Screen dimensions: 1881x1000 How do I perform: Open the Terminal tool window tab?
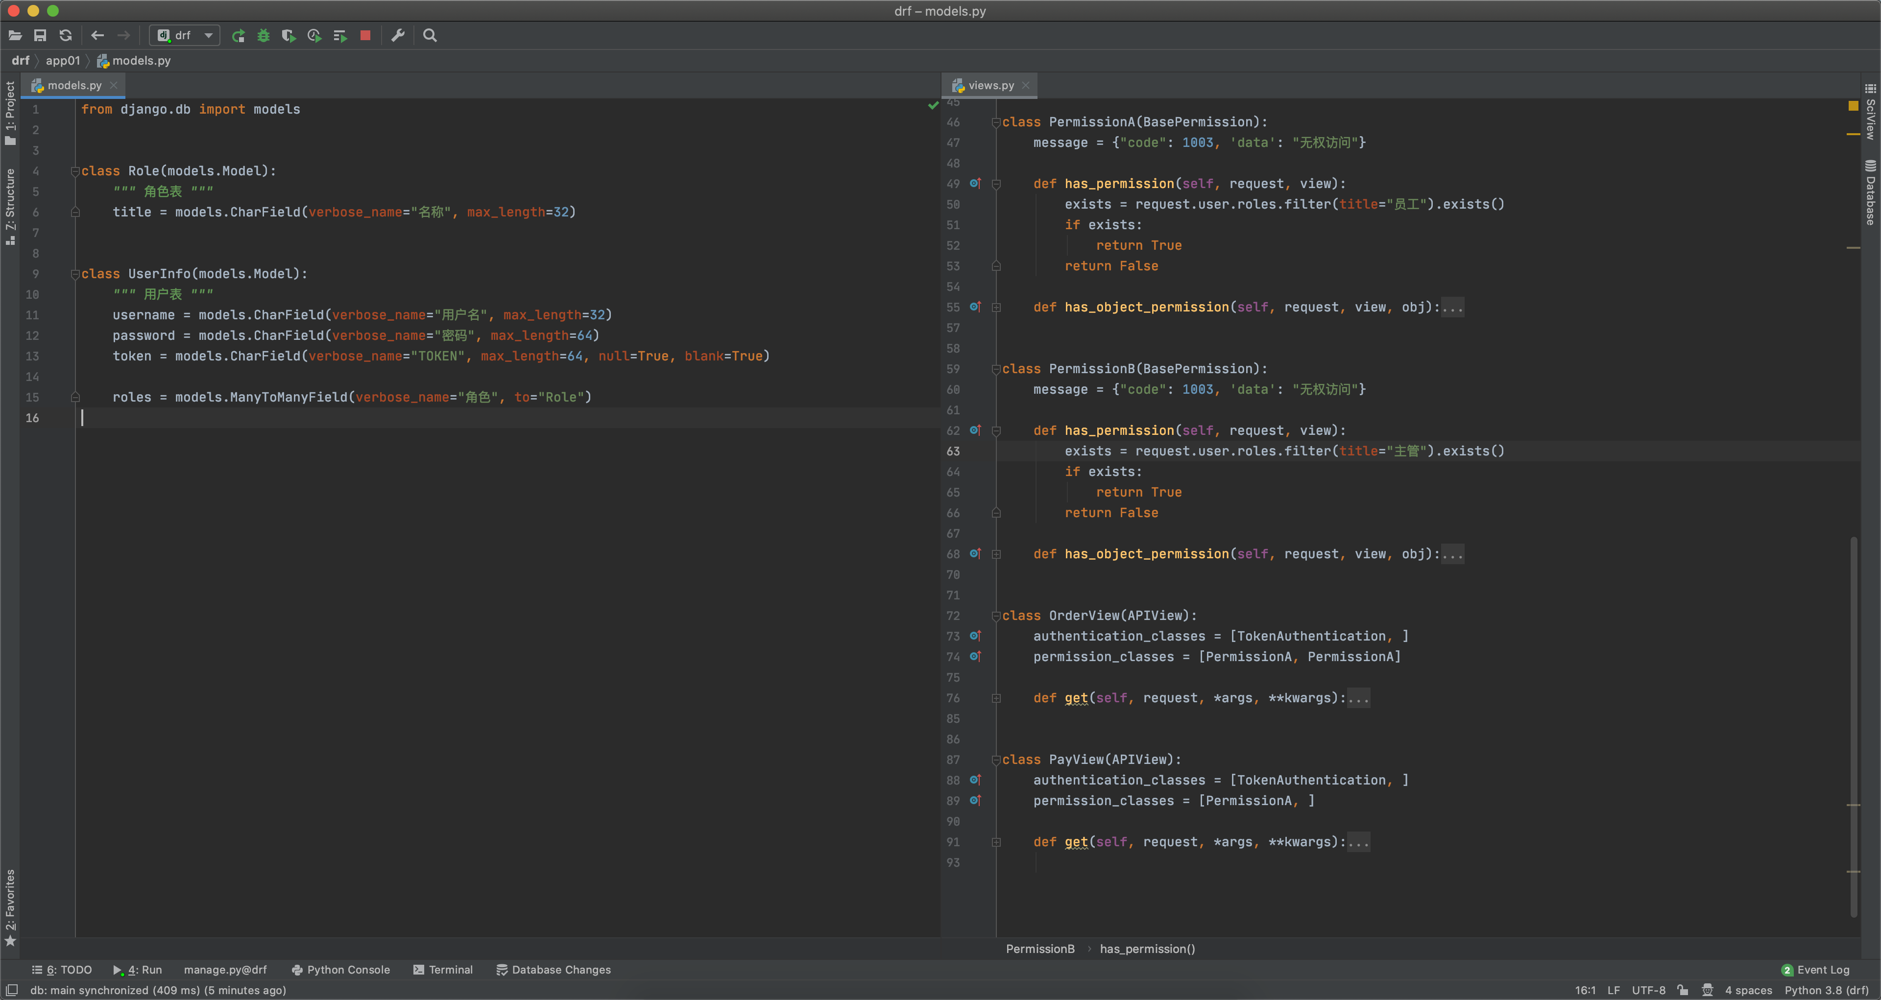[443, 969]
